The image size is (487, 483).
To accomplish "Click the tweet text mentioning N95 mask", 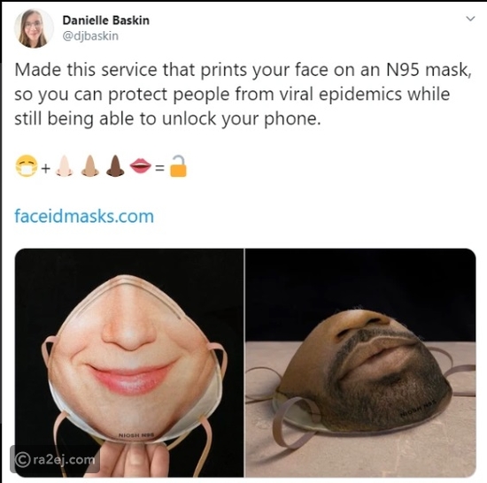I will point(243,94).
